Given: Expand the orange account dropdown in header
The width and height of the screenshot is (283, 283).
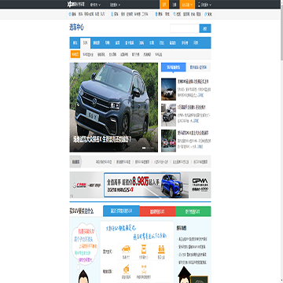Looking at the screenshot, I should [187, 5].
